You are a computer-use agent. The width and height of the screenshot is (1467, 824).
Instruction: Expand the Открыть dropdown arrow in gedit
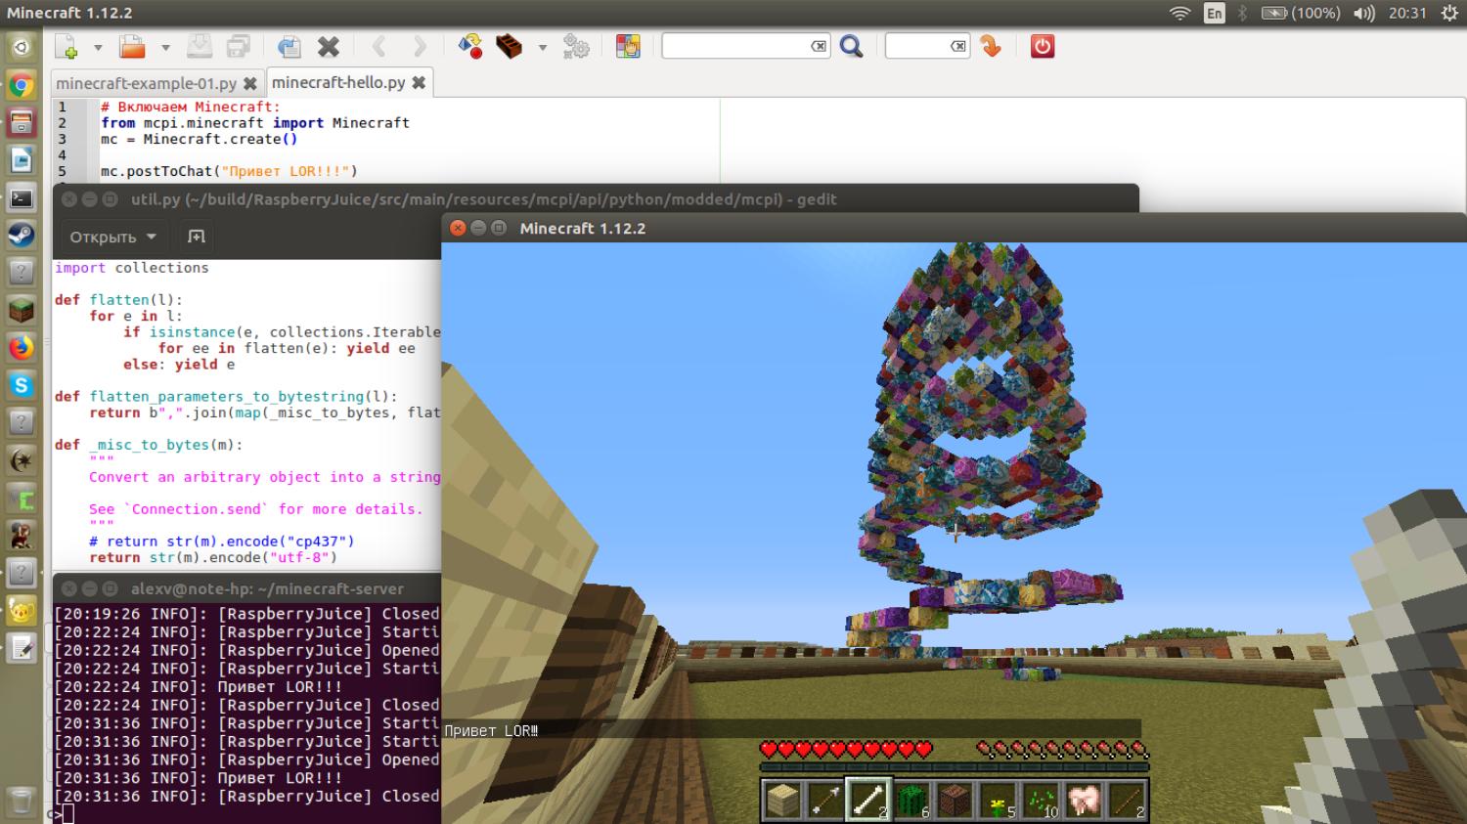(152, 237)
